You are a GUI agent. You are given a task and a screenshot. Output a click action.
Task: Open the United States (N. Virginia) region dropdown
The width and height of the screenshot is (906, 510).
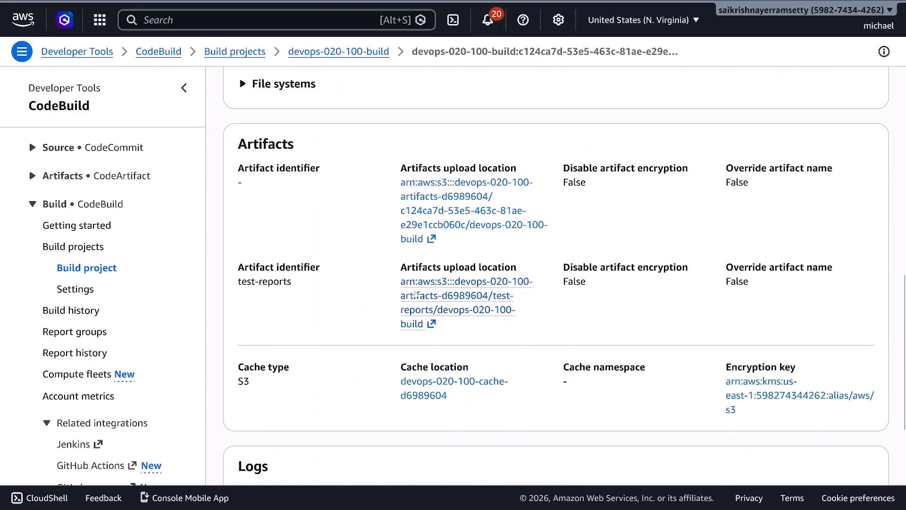[643, 20]
